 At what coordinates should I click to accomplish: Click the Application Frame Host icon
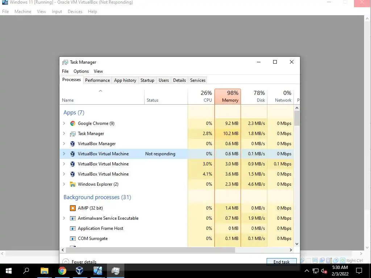[72, 229]
